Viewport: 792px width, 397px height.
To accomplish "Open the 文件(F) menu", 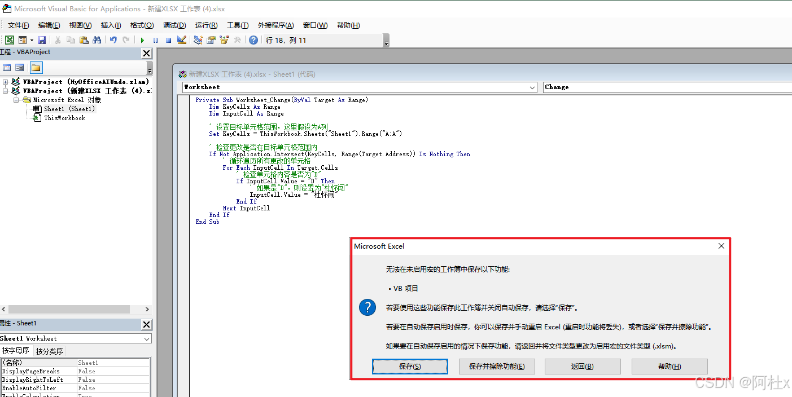I will pos(19,25).
